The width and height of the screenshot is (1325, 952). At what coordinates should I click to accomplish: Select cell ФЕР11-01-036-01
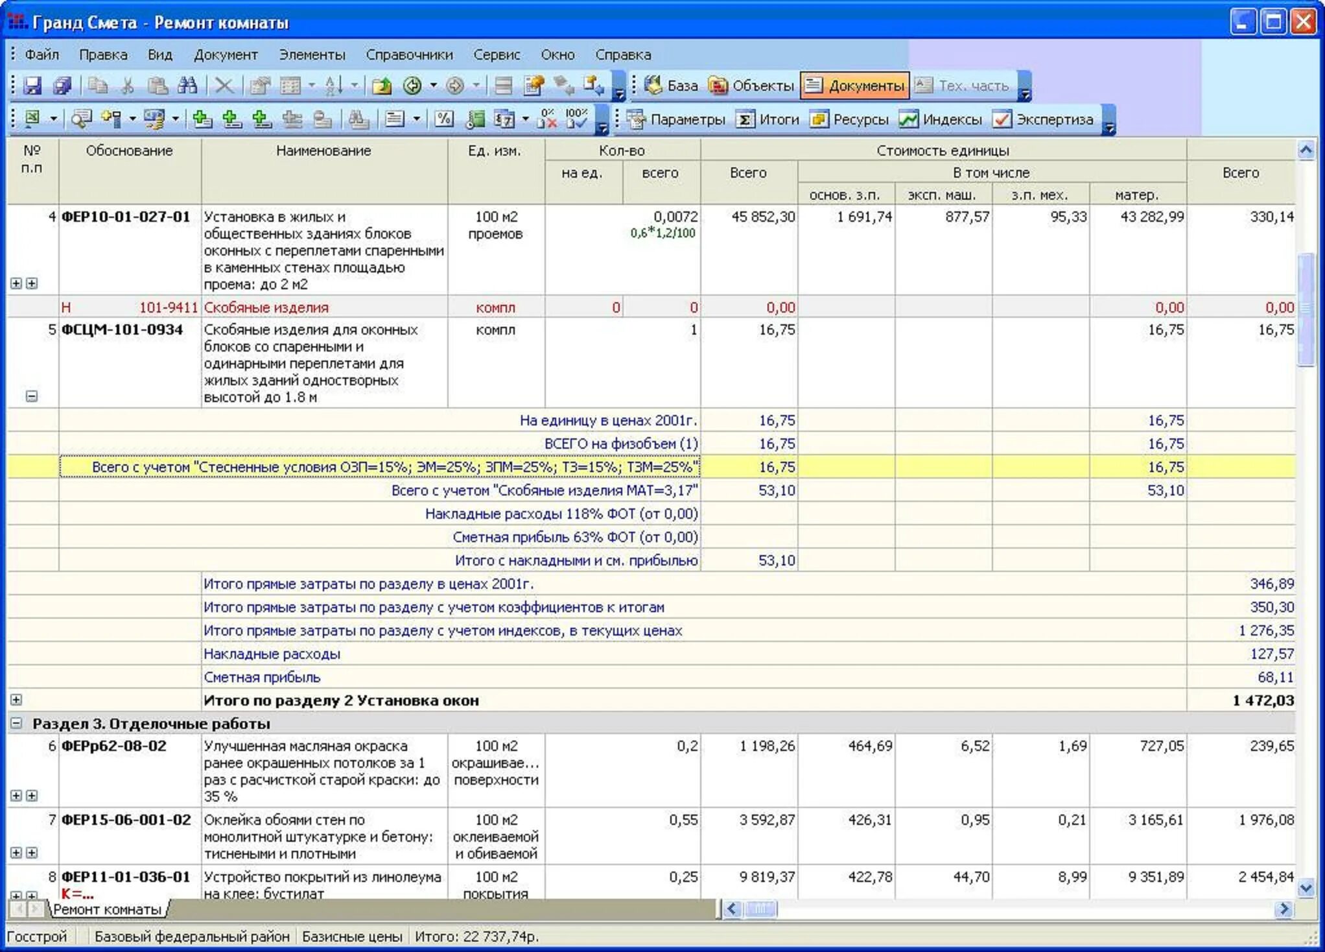pyautogui.click(x=130, y=881)
